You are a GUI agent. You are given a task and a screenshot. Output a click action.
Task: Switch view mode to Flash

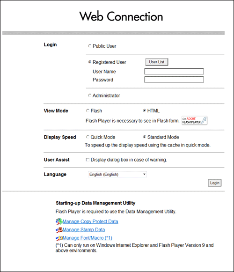click(88, 110)
